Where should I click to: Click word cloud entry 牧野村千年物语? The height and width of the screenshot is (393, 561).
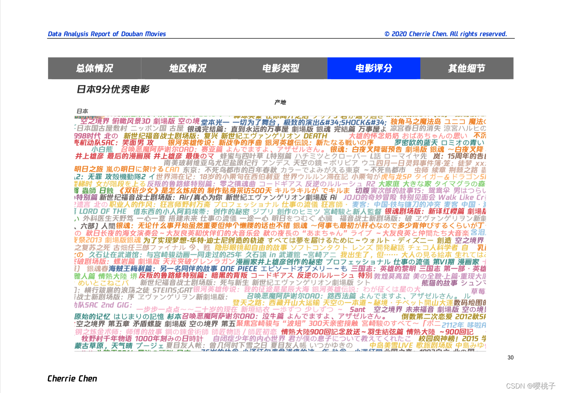tap(107, 339)
